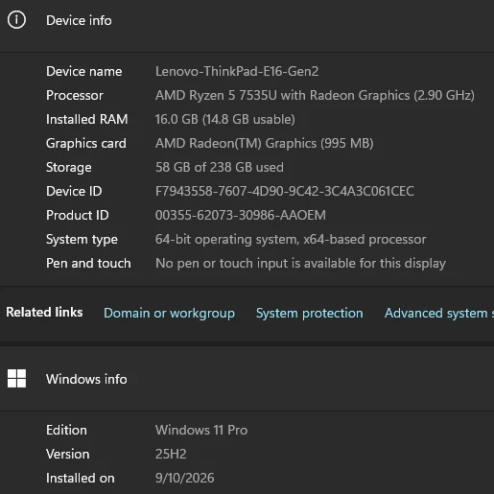Viewport: 494px width, 494px height.
Task: Select version value 25H2
Action: (171, 454)
